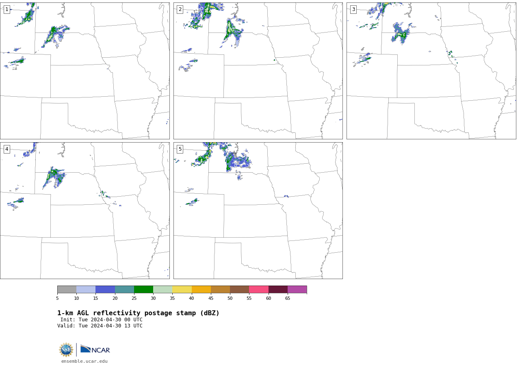
Task: Click the member number 4 label box
Action: point(6,149)
